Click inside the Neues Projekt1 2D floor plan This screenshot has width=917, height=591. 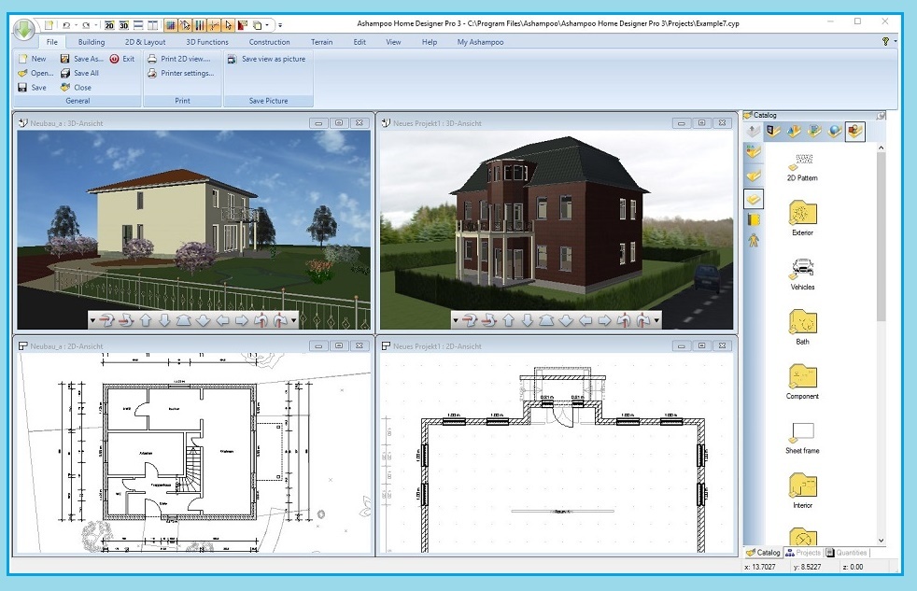[560, 467]
